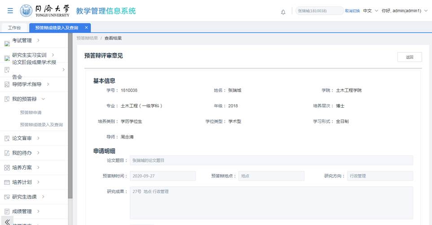Open the notification bell

283,12
